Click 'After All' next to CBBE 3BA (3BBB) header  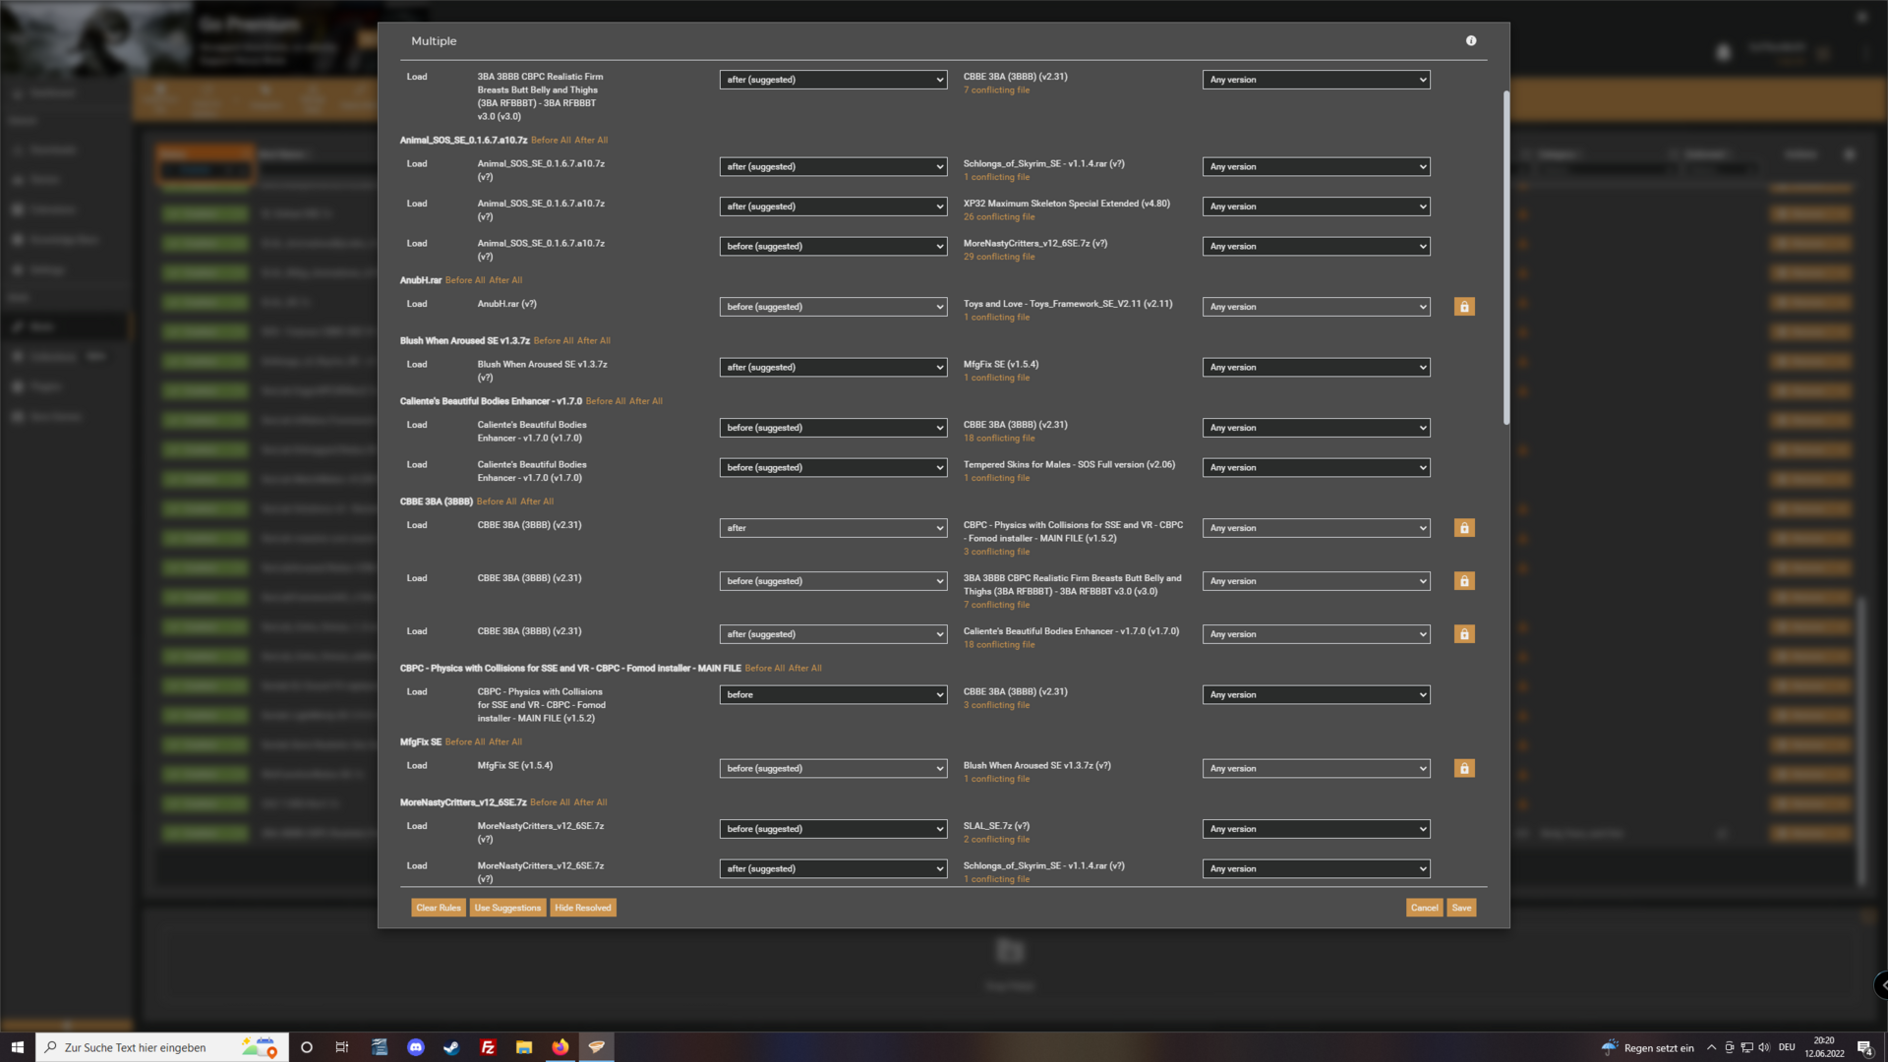537,501
